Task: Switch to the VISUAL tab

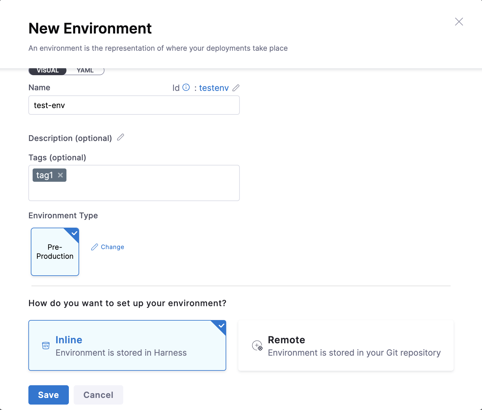Action: click(48, 71)
